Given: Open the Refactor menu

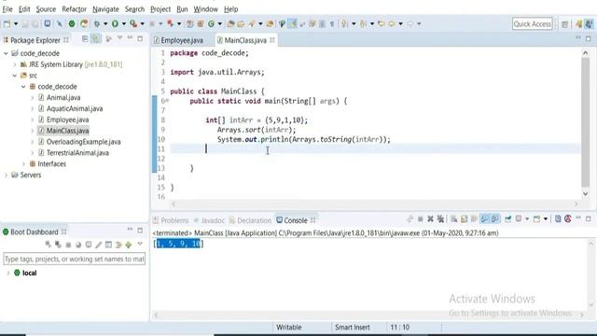Looking at the screenshot, I should [x=75, y=9].
